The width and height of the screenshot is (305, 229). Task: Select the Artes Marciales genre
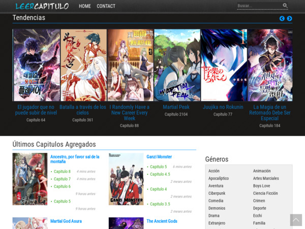click(266, 179)
